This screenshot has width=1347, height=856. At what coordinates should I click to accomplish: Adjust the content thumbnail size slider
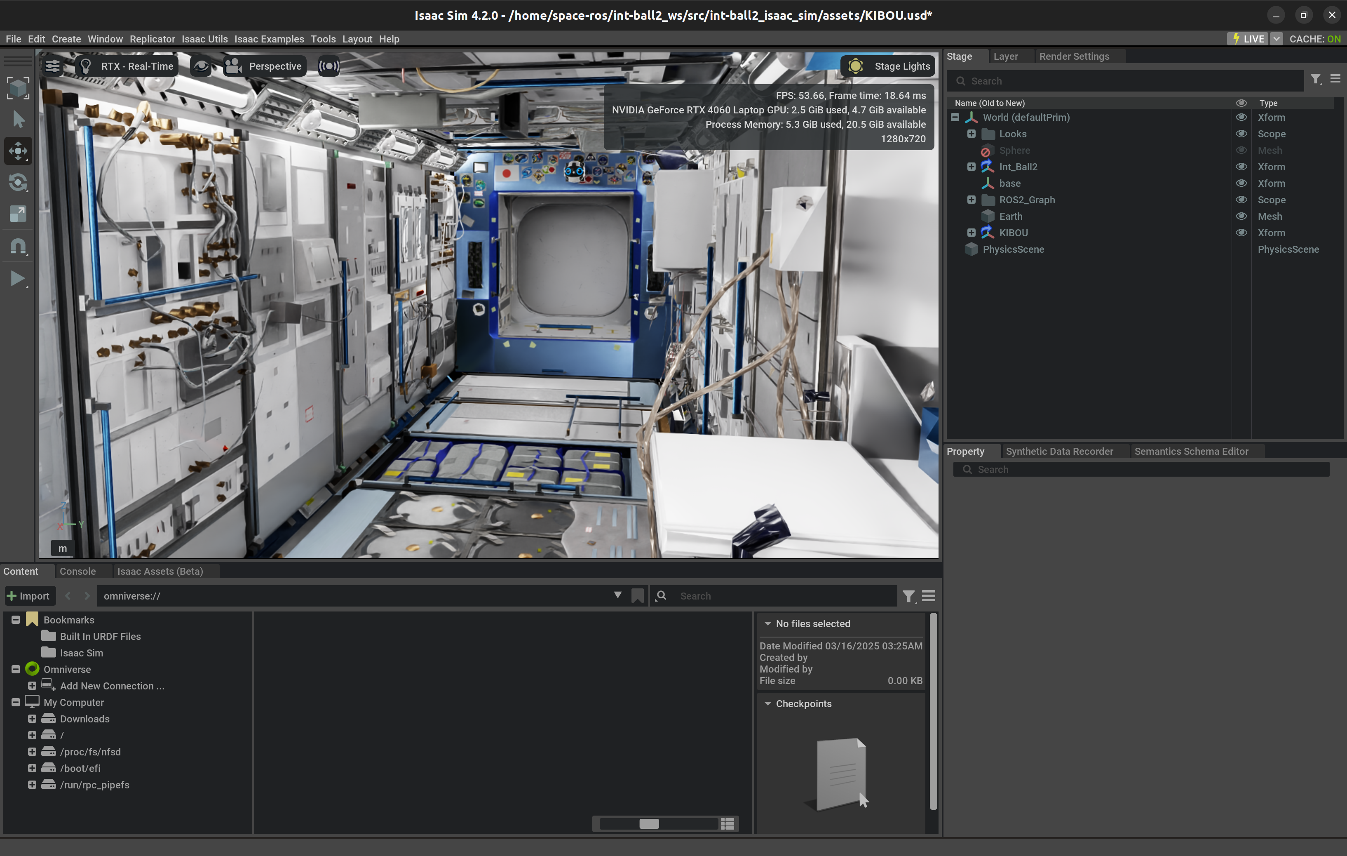(649, 823)
